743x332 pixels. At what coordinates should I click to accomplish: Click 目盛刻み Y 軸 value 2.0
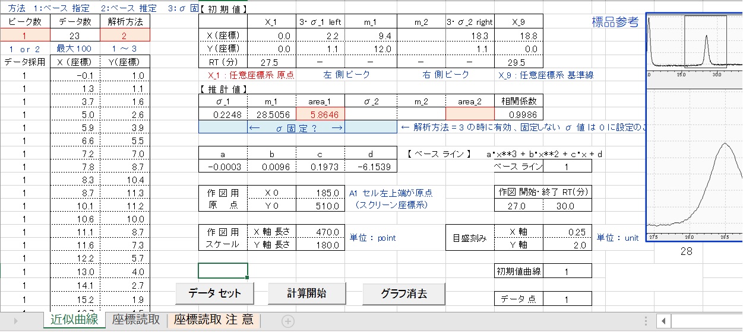click(x=567, y=244)
